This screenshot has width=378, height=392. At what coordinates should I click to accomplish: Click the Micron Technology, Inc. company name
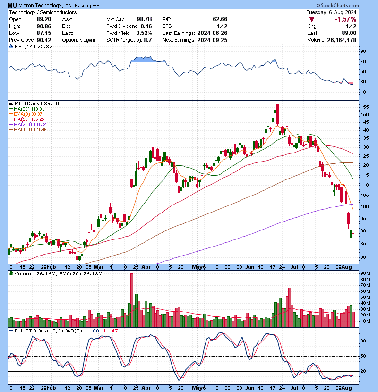click(45, 5)
